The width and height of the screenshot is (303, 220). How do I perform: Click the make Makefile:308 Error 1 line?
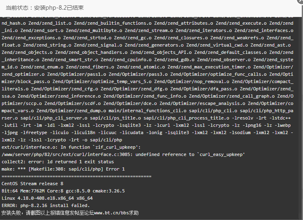click(x=63, y=169)
